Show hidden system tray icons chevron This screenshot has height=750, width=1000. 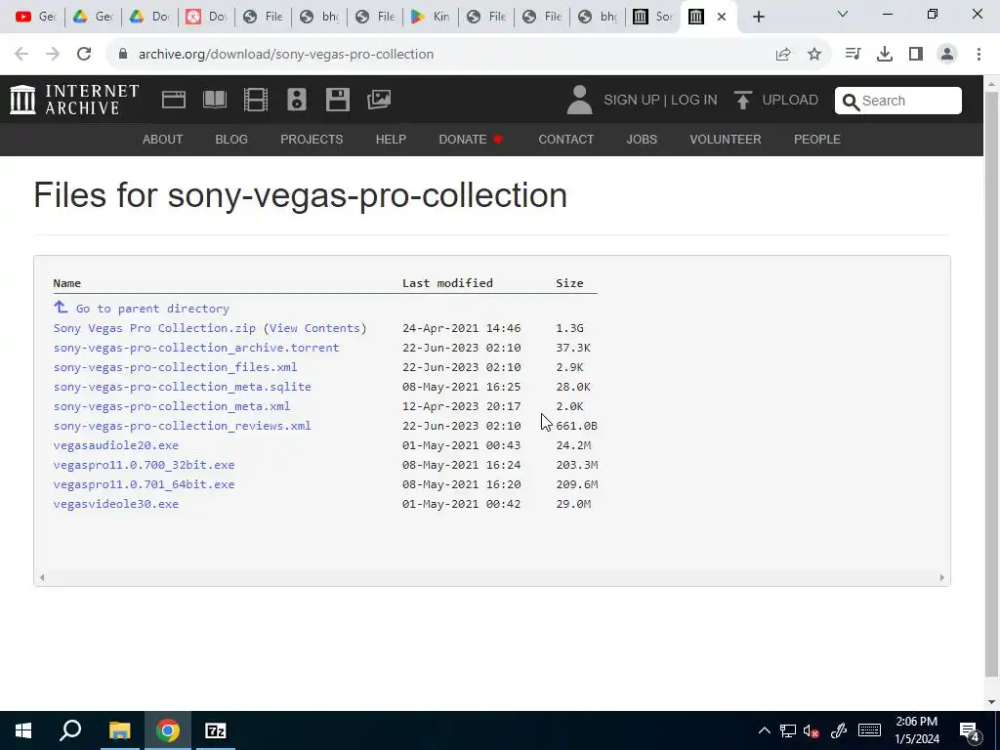764,730
